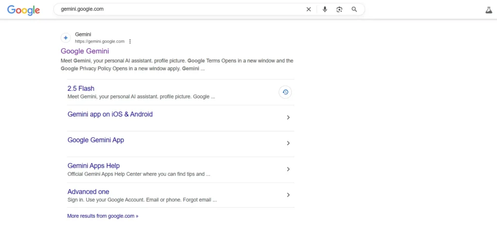Click the Gemini site name above URL
Image resolution: width=497 pixels, height=229 pixels.
point(83,34)
